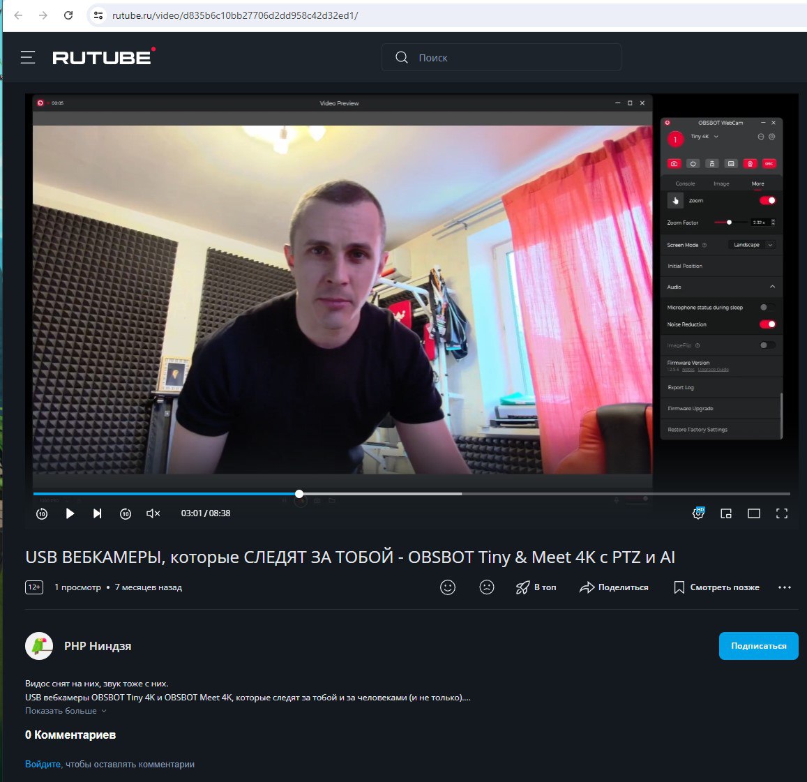Viewport: 807px width, 782px height.
Task: Toggle the Zoom switch off
Action: click(x=767, y=200)
